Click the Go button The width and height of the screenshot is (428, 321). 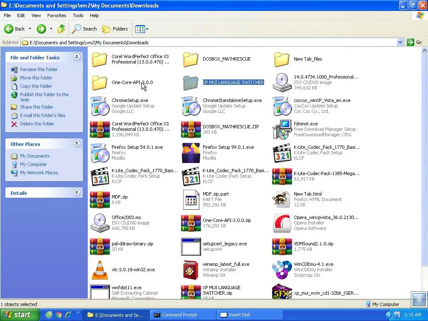(414, 42)
